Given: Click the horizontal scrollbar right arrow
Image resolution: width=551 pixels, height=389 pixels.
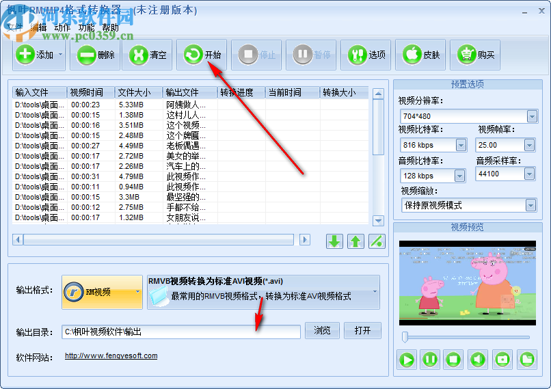Looking at the screenshot, I should click(305, 240).
